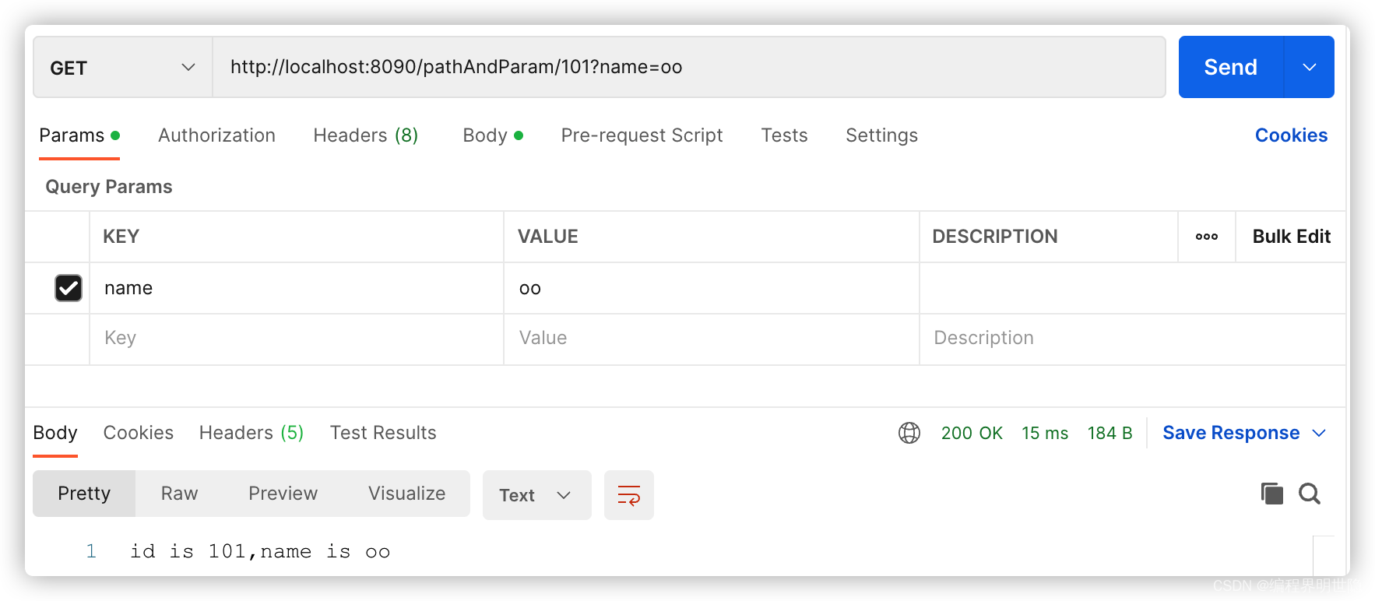This screenshot has height=601, width=1375.
Task: Switch to the Pre-request Script tab
Action: coord(642,135)
